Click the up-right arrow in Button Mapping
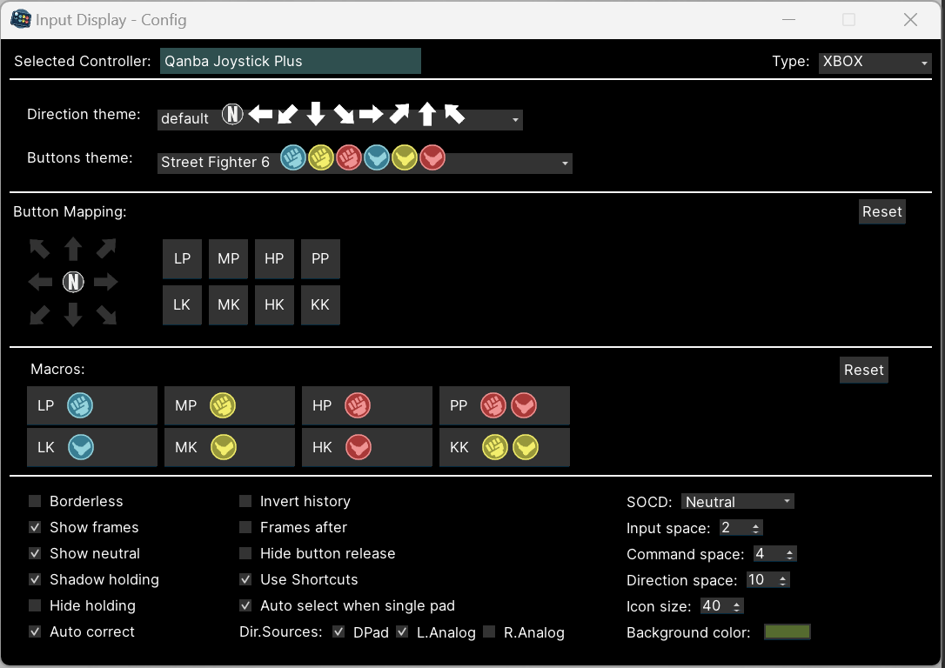Image resolution: width=945 pixels, height=668 pixels. tap(106, 249)
